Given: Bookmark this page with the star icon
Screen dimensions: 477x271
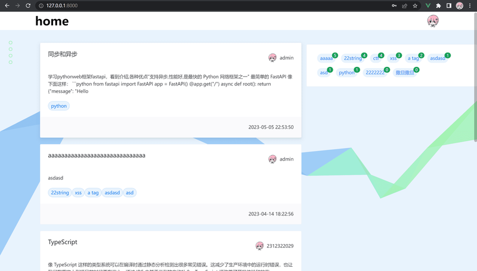Looking at the screenshot, I should tap(415, 5).
